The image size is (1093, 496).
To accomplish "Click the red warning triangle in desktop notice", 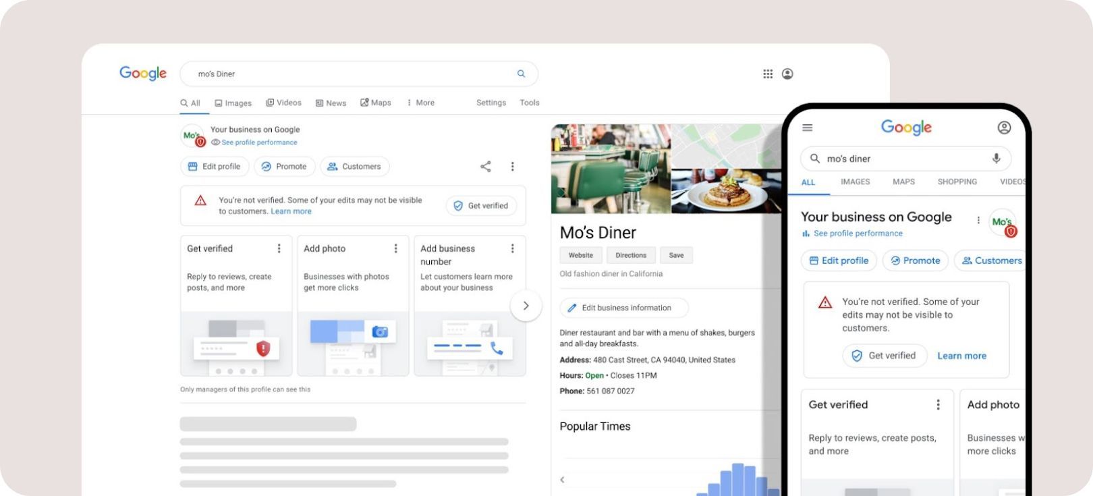I will (x=200, y=200).
